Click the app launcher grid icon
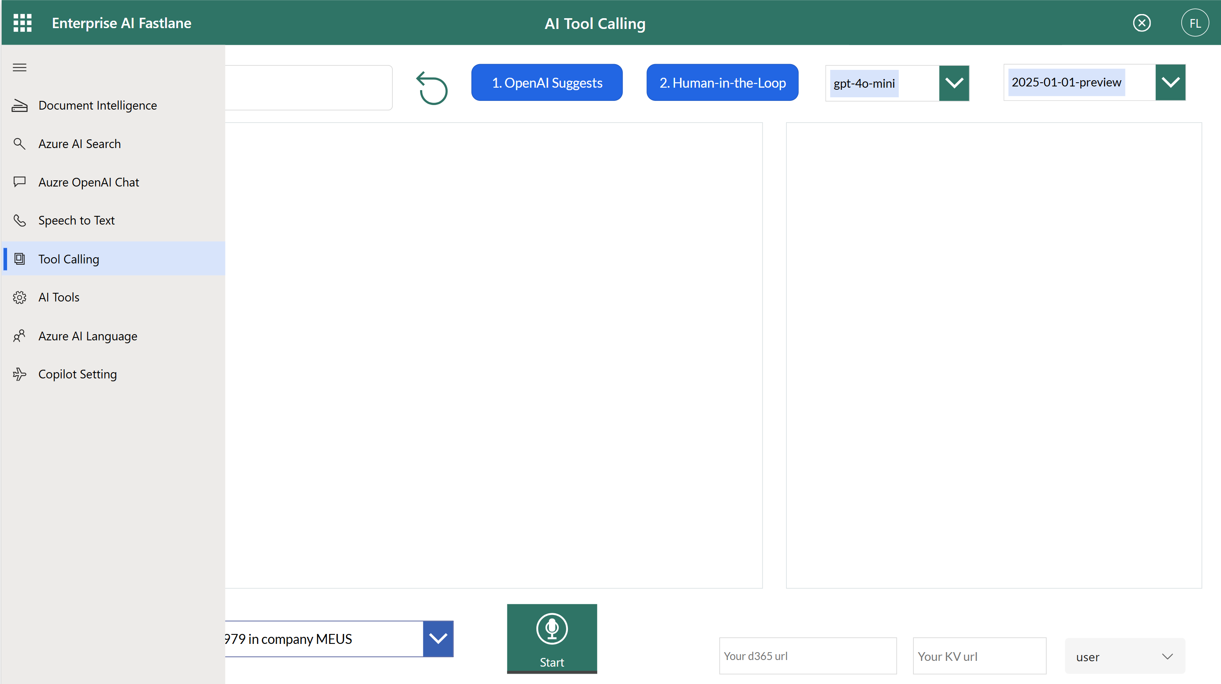The height and width of the screenshot is (684, 1221). (22, 22)
